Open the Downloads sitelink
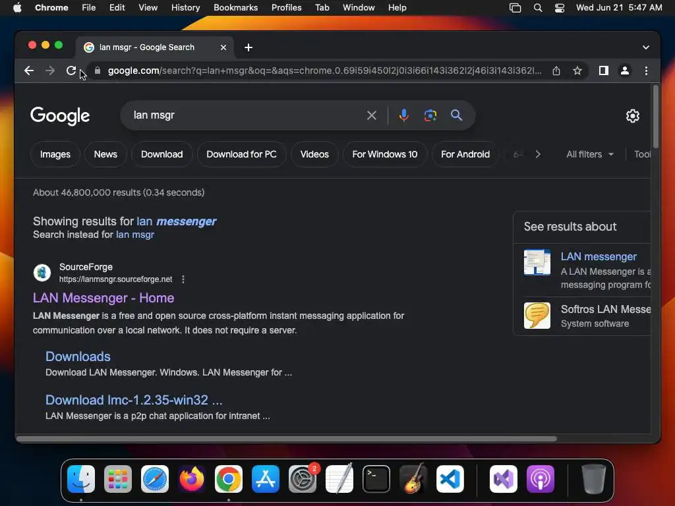The width and height of the screenshot is (675, 506). coord(78,356)
